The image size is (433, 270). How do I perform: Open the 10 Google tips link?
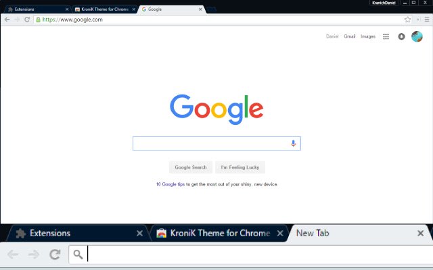click(x=170, y=184)
